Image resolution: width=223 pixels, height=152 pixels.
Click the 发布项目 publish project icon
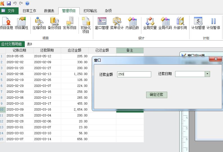pos(70,23)
